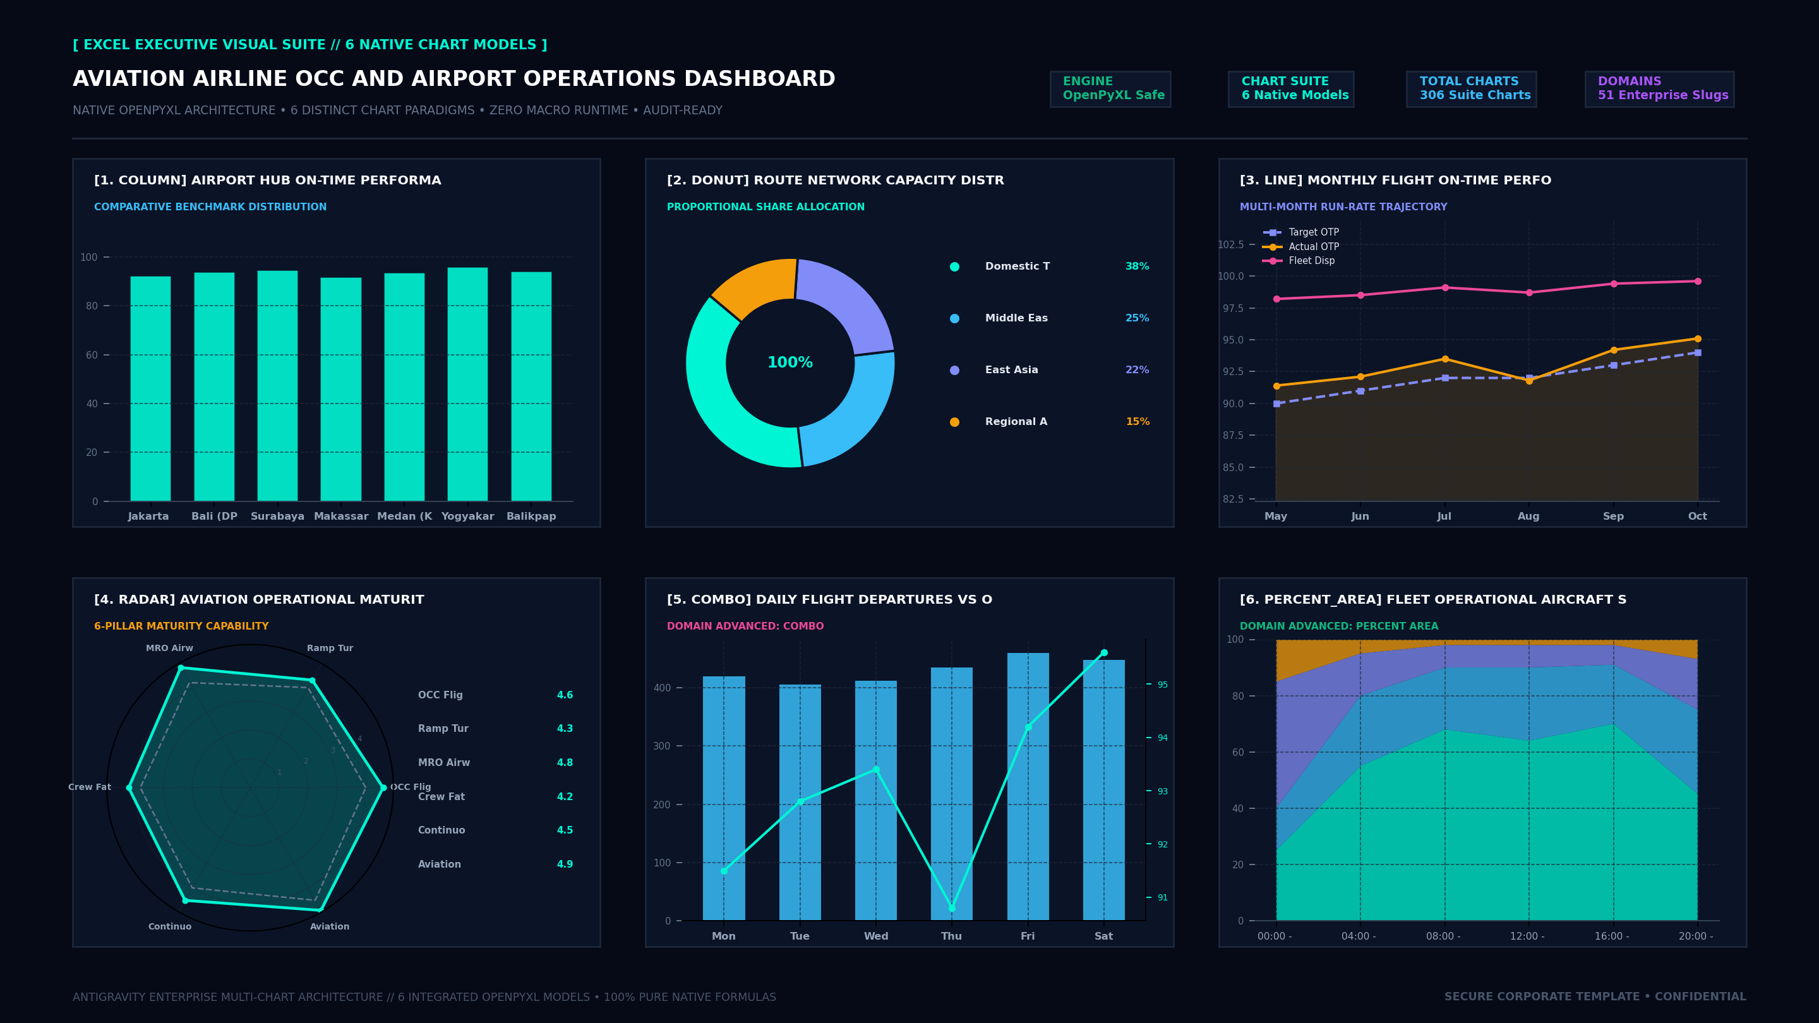1819x1023 pixels.
Task: Click the Wed axis label in combo chart
Action: (x=875, y=936)
